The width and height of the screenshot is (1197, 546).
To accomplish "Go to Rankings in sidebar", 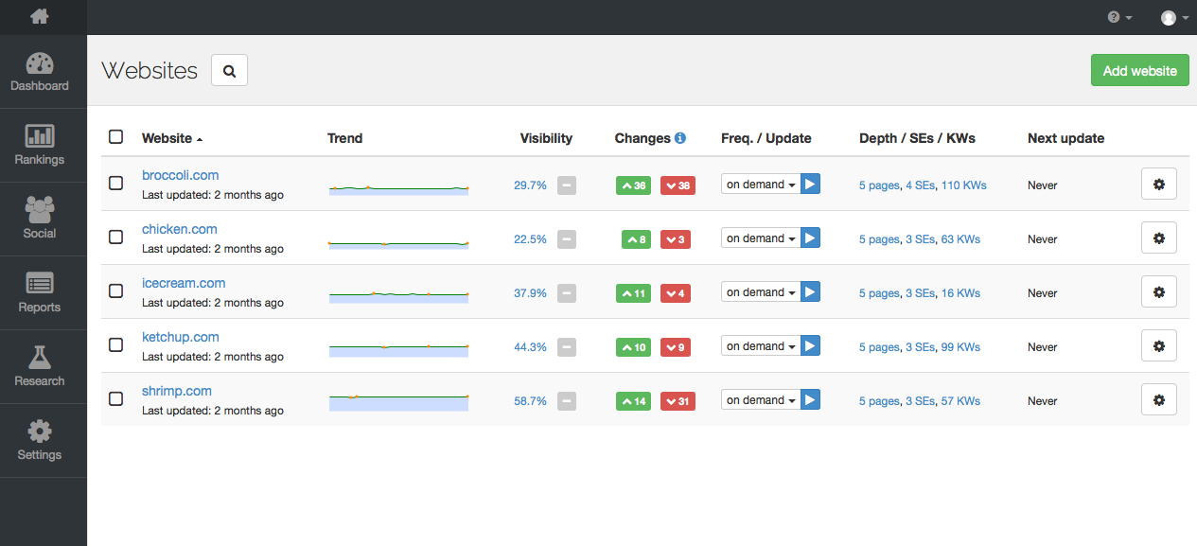I will tap(40, 146).
